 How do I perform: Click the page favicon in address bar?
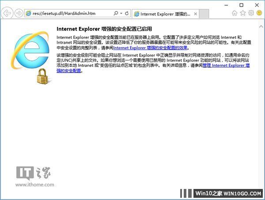point(29,13)
